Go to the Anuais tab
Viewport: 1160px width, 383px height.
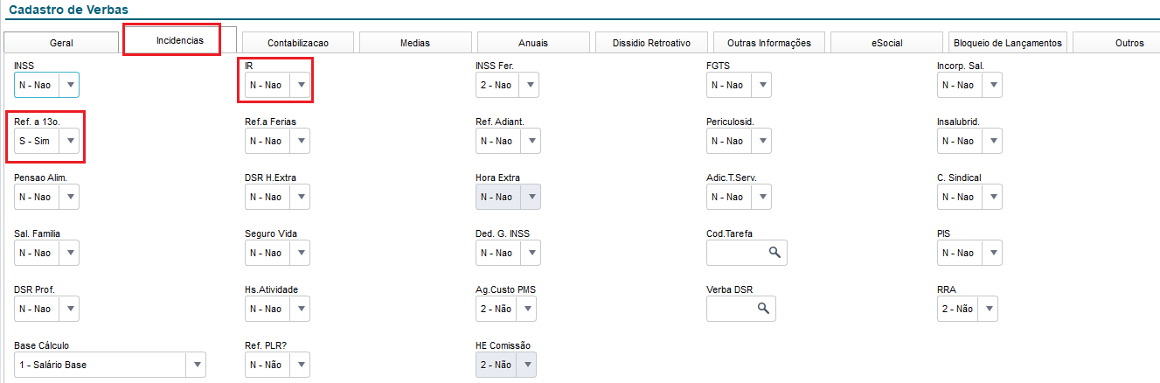pyautogui.click(x=533, y=43)
